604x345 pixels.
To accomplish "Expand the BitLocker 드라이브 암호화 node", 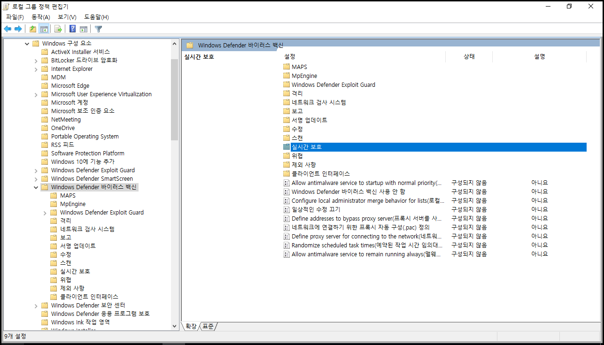I will coord(36,61).
